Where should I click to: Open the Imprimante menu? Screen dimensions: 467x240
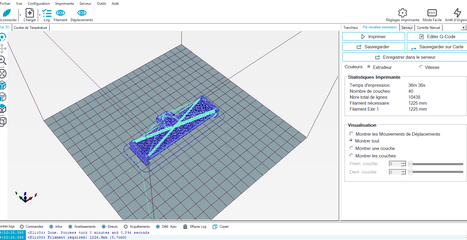pos(65,4)
